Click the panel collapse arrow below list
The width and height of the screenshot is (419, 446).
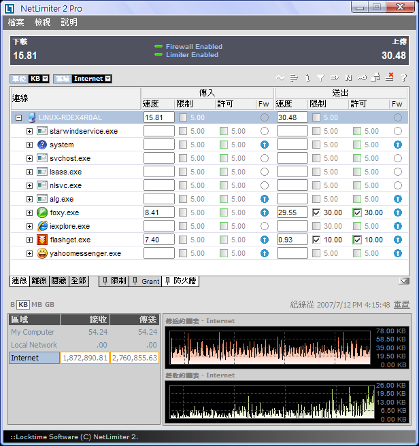coord(403,281)
